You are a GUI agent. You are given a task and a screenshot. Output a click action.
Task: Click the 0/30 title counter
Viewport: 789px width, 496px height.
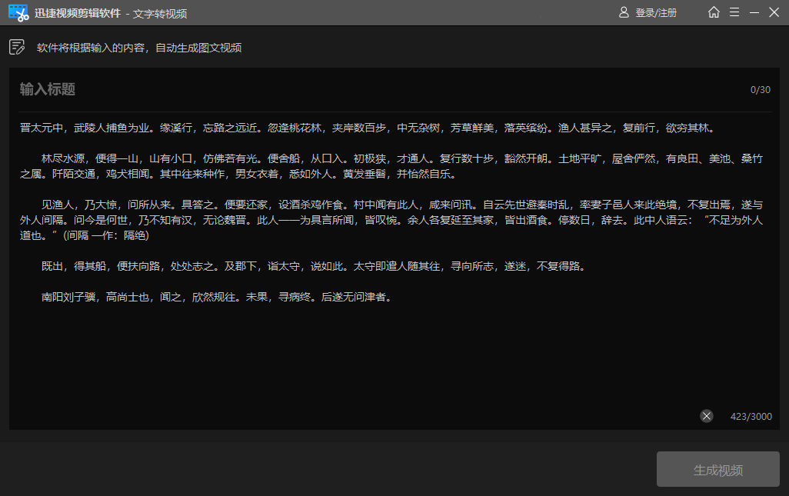click(x=761, y=90)
